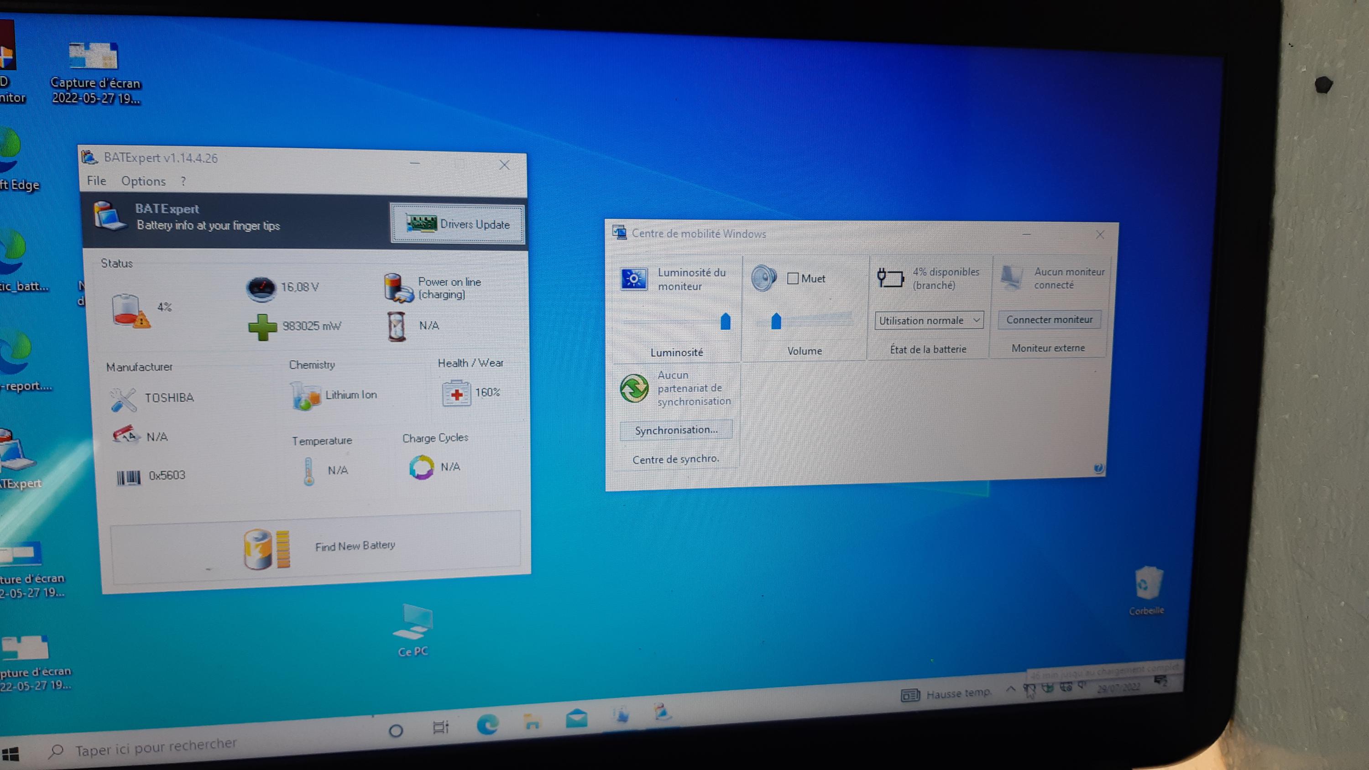Click the Volume slider handle
Viewport: 1369px width, 770px height.
click(776, 321)
